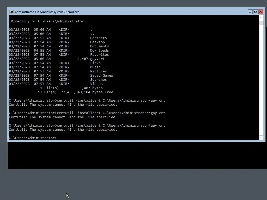
Task: Click the scrollbar up arrow
Action: tap(261, 17)
